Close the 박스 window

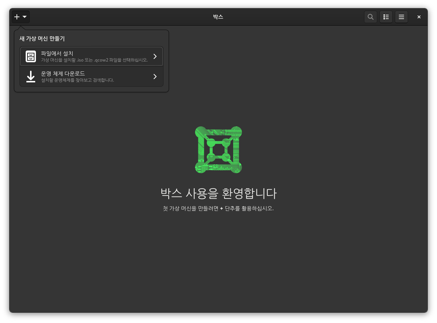419,17
